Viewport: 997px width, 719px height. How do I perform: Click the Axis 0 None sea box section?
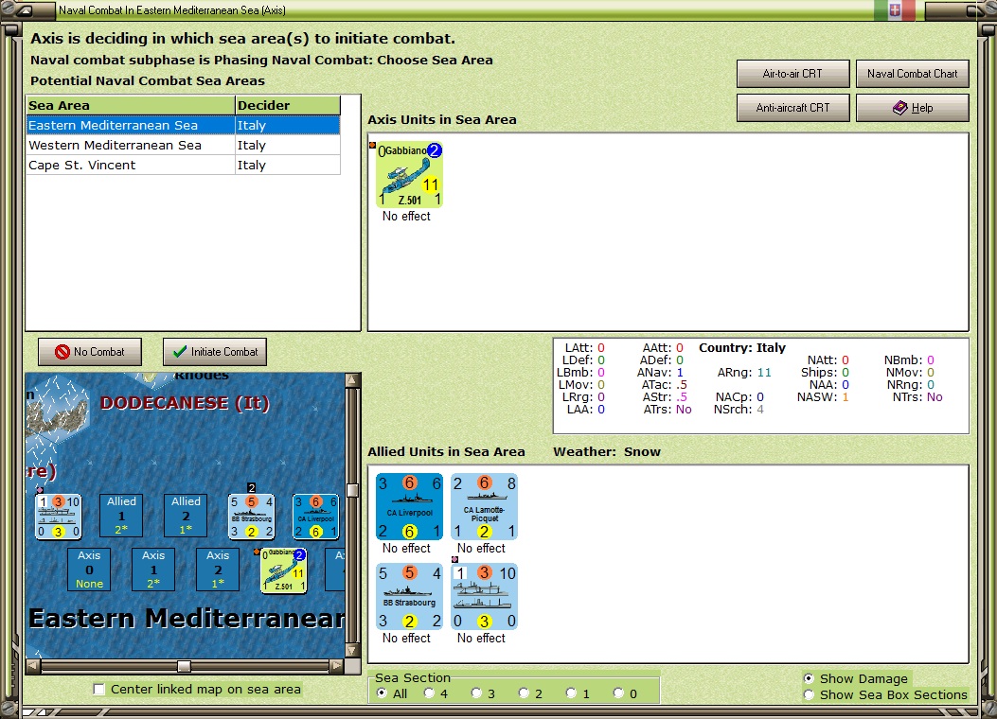[89, 570]
